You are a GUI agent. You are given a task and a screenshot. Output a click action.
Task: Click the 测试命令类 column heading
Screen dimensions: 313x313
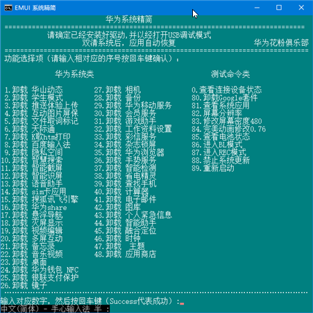pyautogui.click(x=230, y=74)
